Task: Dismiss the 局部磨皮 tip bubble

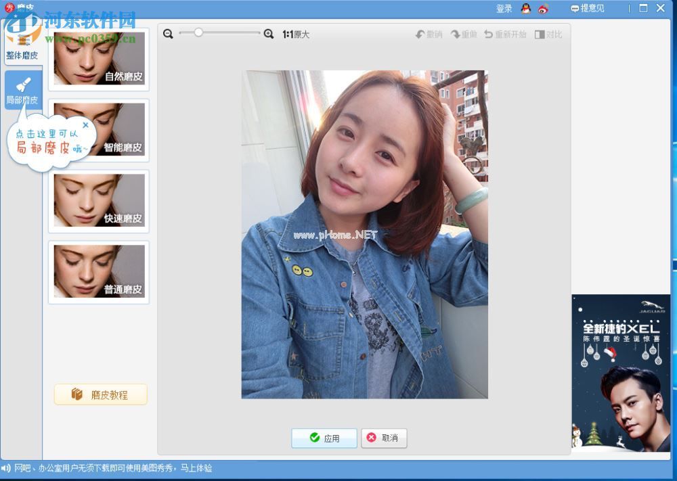Action: [x=85, y=124]
